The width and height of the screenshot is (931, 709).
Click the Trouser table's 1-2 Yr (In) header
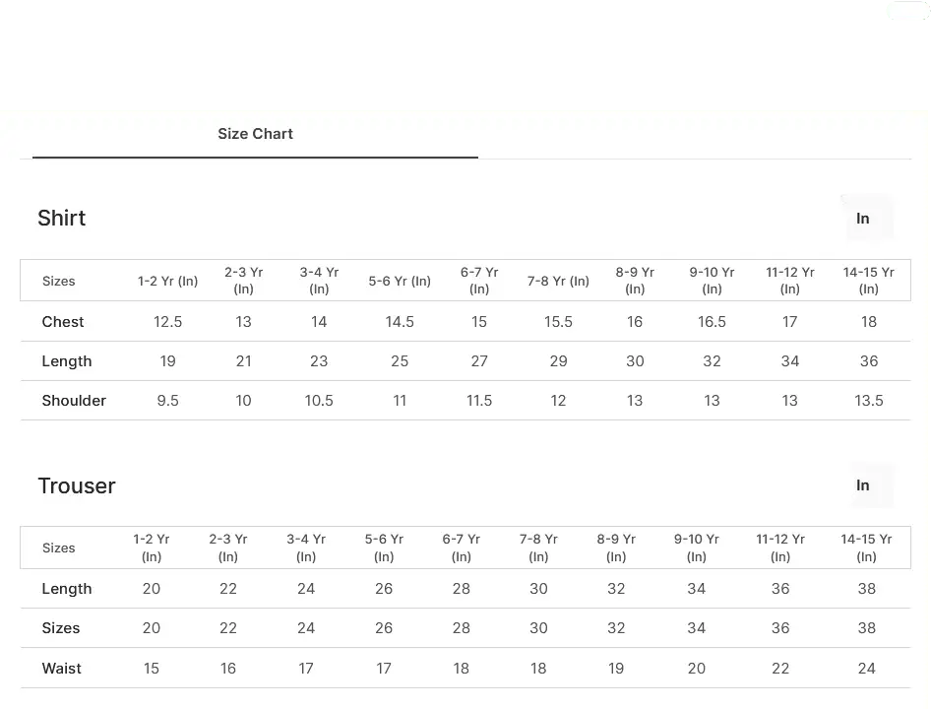(x=152, y=548)
